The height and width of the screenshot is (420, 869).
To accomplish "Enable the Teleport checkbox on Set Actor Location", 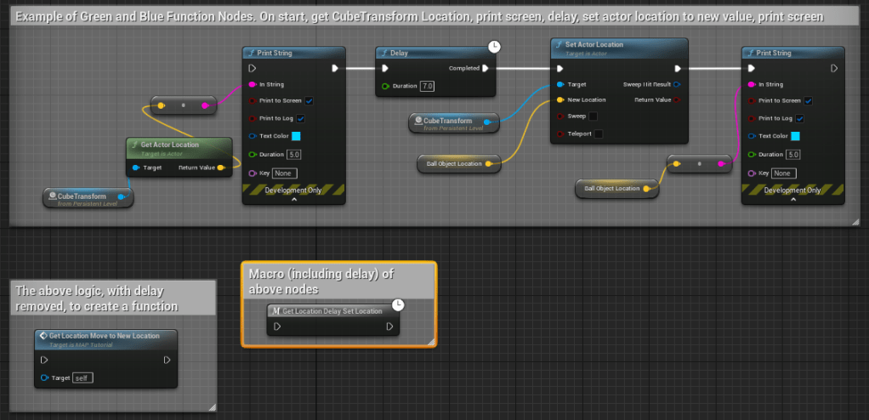I will pyautogui.click(x=599, y=133).
